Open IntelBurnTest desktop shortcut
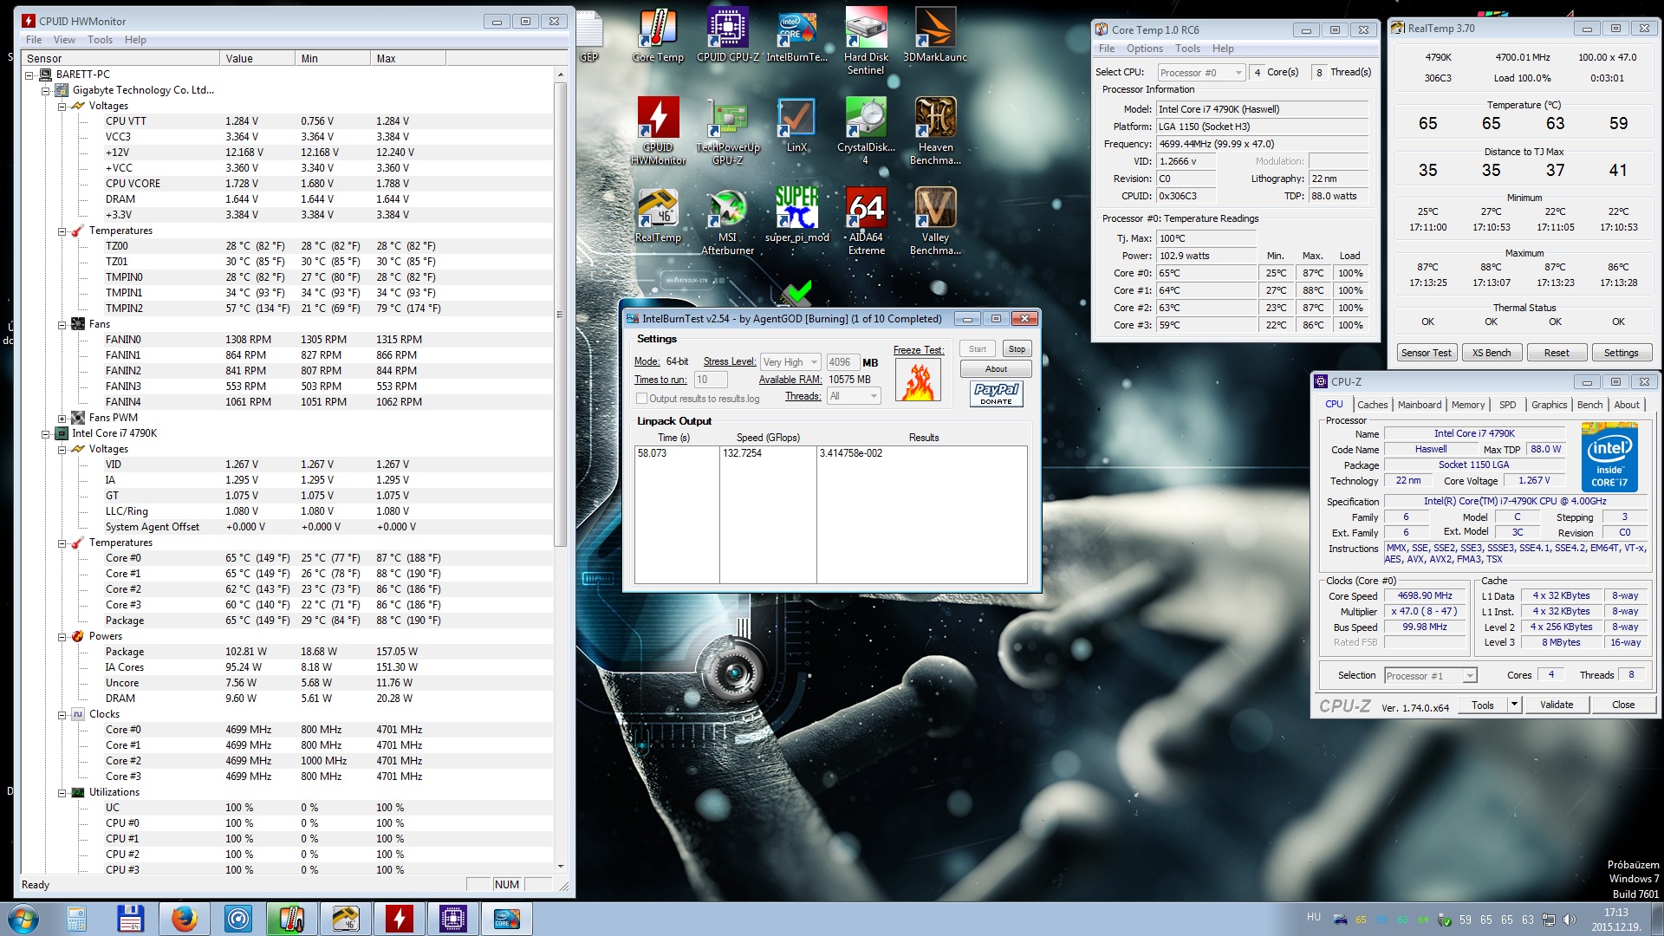1664x936 pixels. (796, 36)
